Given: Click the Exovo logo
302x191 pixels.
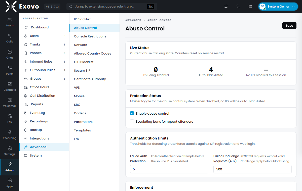Looking at the screenshot, I should pos(22,7).
